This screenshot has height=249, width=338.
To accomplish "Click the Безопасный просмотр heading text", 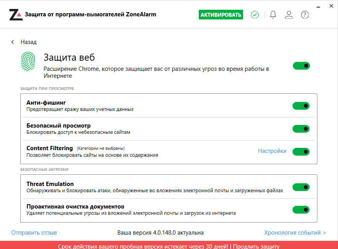I will [58, 125].
